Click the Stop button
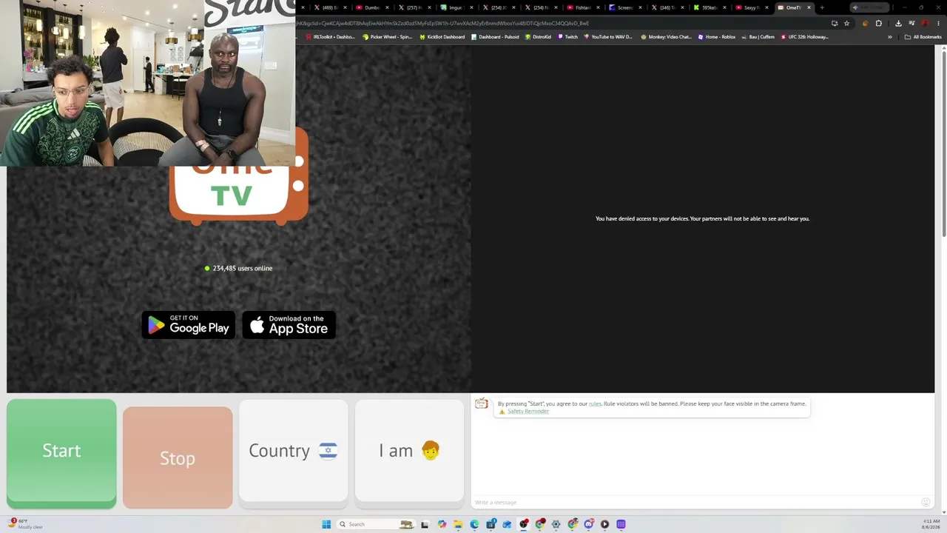 (x=178, y=457)
